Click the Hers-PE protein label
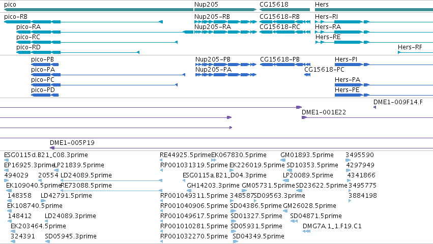This screenshot has height=244, width=433. [347, 90]
